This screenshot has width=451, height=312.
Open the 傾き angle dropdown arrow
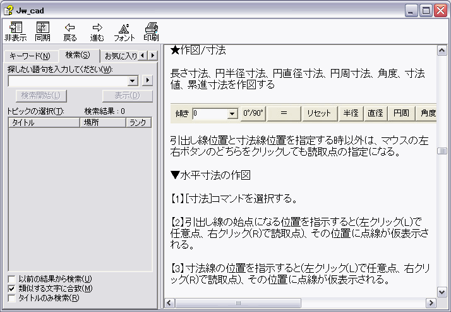point(232,114)
